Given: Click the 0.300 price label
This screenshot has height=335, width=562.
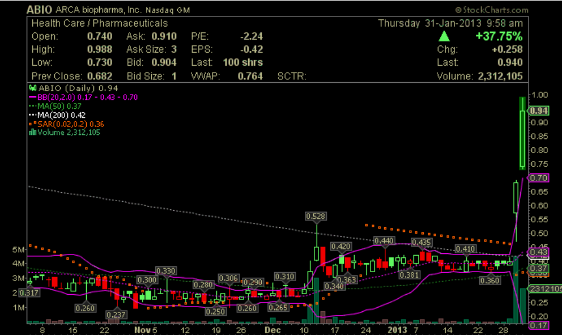Looking at the screenshot, I should click(147, 280).
